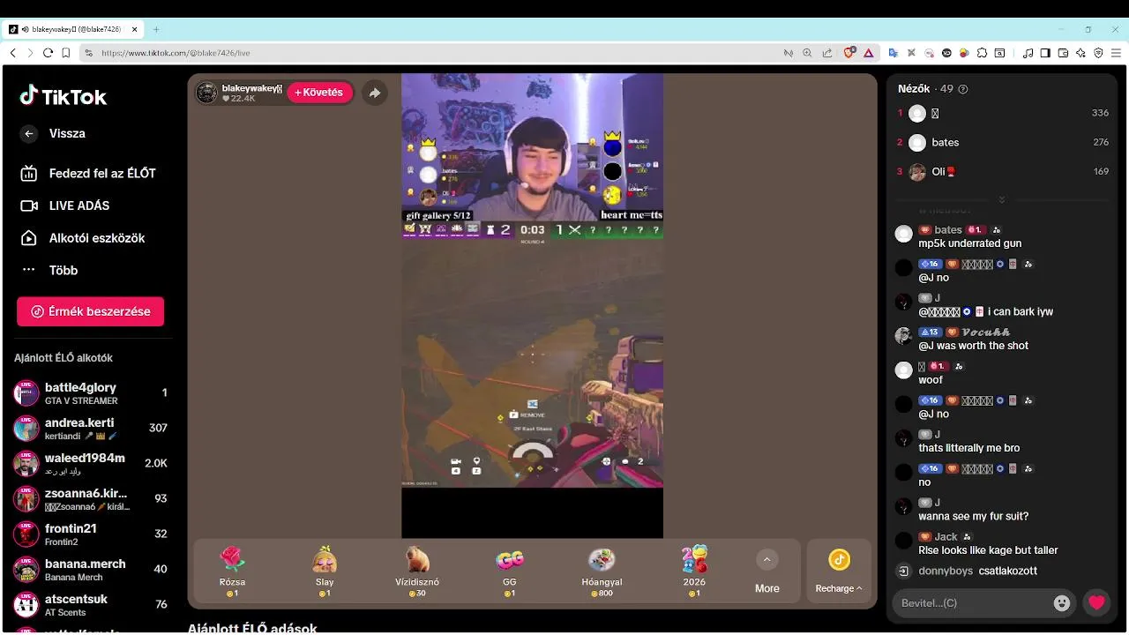Send the 2026 gift
The height and width of the screenshot is (635, 1129).
(x=694, y=571)
